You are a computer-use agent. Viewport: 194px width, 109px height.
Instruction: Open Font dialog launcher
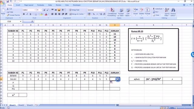pos(48,18)
